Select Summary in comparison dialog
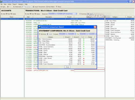Screen dimensions: 135x100 tap(42, 34)
